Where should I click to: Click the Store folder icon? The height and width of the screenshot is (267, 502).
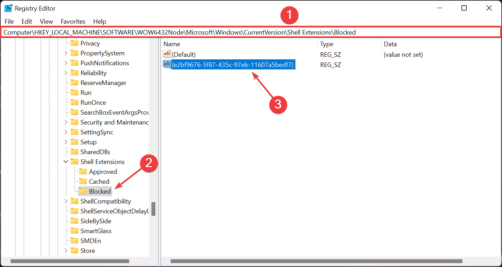(x=74, y=251)
